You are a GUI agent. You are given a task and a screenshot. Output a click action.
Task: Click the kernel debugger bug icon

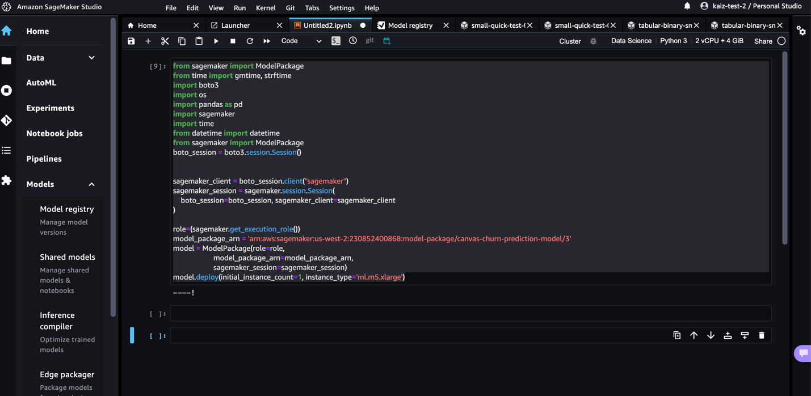point(593,41)
